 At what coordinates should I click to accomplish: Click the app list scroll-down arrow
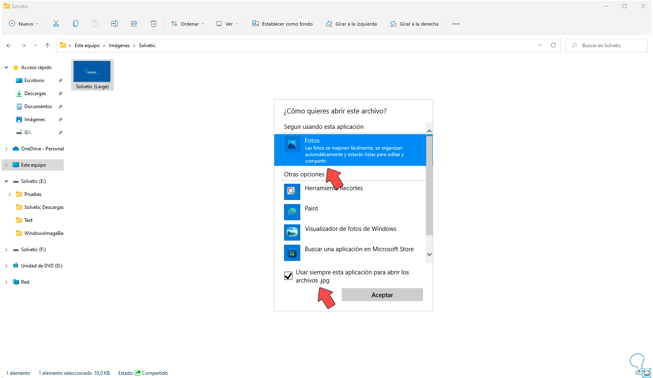pos(429,254)
